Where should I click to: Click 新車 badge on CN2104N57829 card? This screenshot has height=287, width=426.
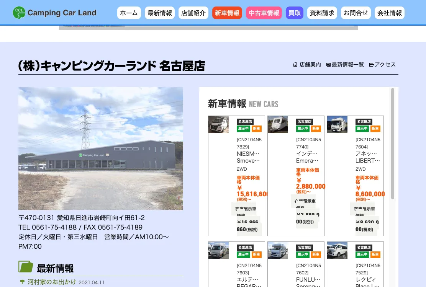click(256, 129)
